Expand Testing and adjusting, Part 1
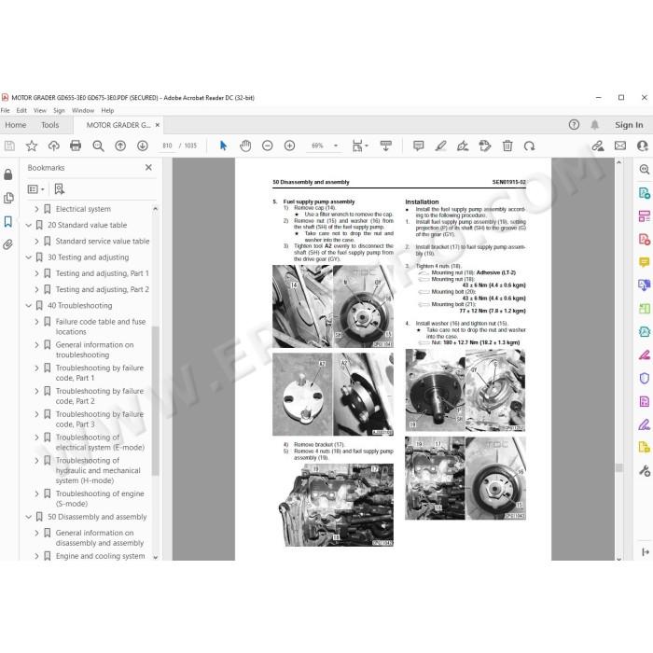Image resolution: width=653 pixels, height=653 pixels. coord(36,273)
